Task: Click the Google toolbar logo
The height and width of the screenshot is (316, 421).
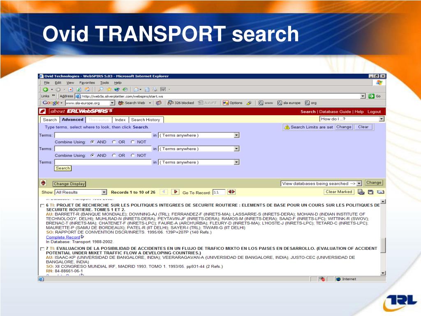Action: pos(51,102)
